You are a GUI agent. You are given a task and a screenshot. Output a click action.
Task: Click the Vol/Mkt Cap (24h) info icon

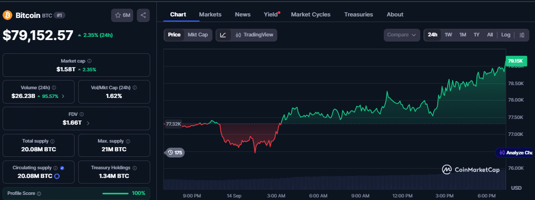[x=134, y=88]
